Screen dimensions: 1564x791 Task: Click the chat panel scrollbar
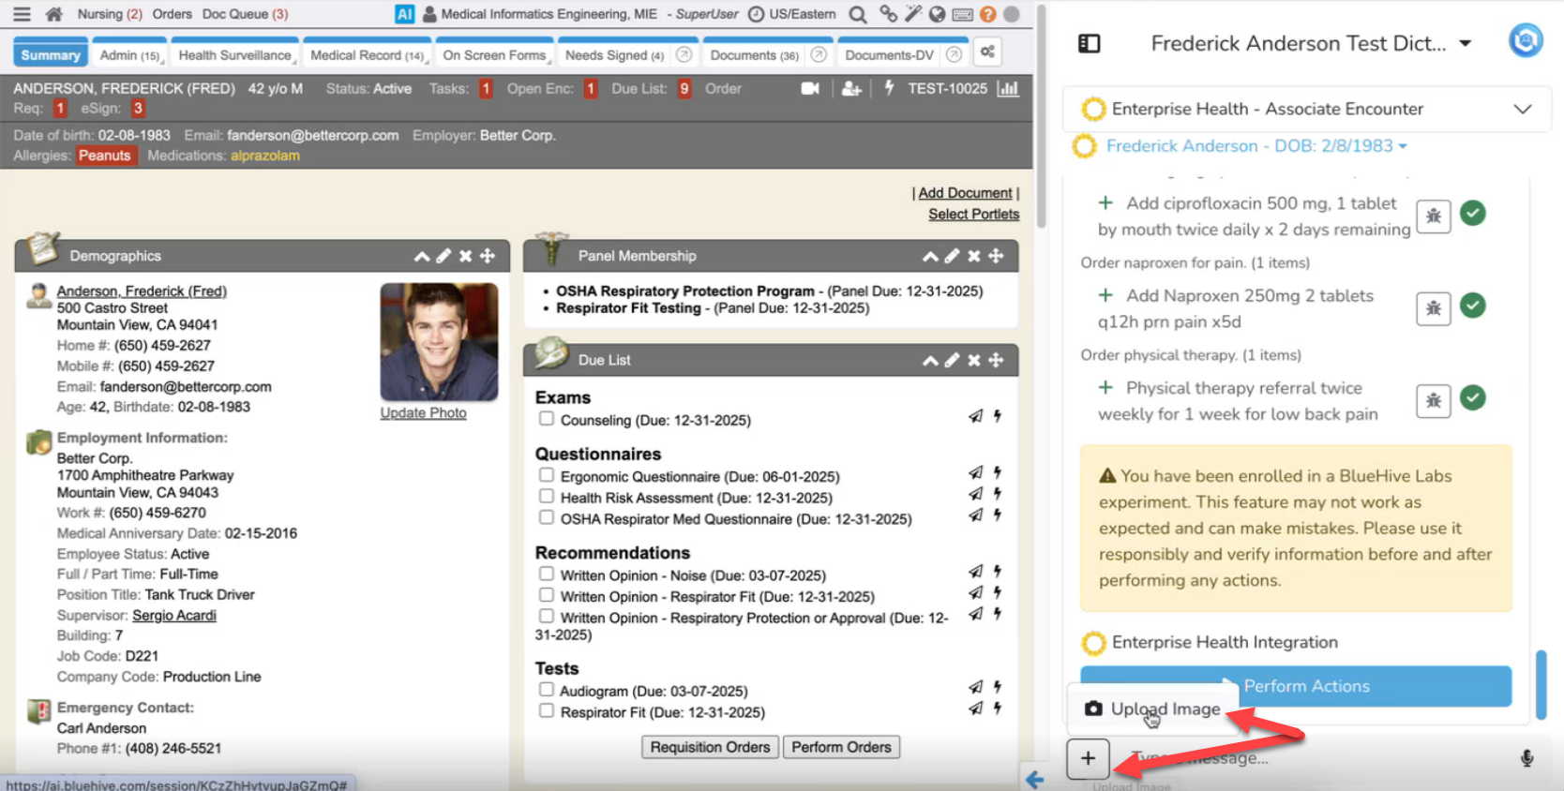coord(1540,684)
